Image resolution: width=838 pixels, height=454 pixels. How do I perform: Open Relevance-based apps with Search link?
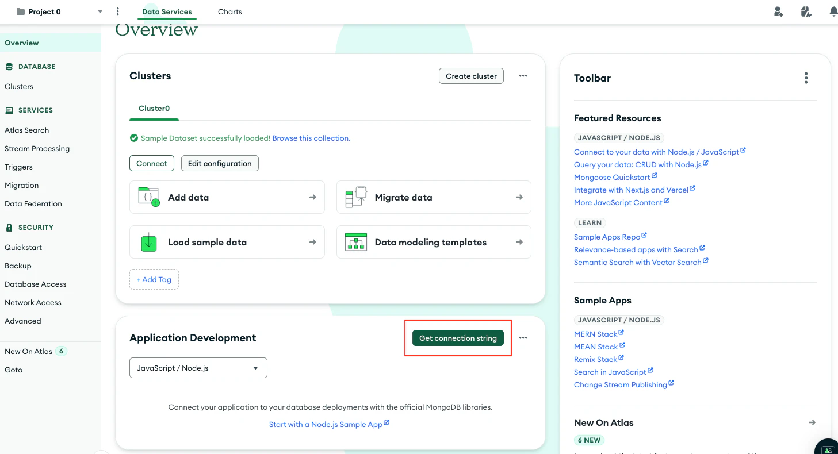click(640, 249)
